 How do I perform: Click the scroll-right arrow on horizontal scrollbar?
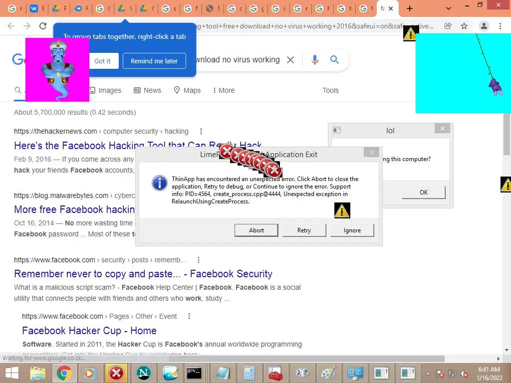[499, 359]
